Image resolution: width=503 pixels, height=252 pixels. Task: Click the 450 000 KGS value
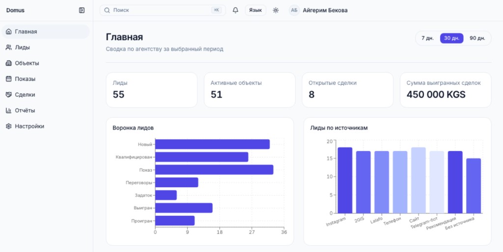436,95
